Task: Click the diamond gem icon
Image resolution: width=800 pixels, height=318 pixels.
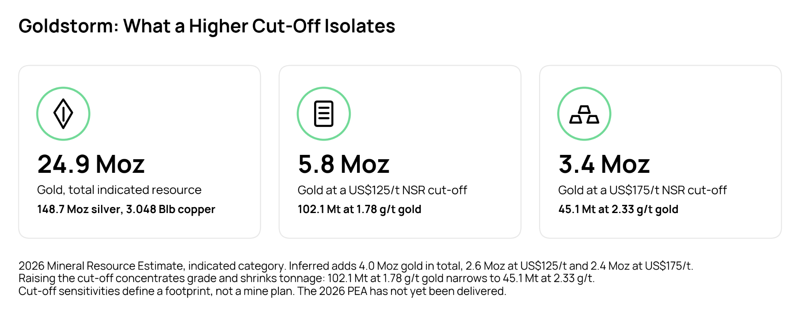Action: pyautogui.click(x=63, y=114)
